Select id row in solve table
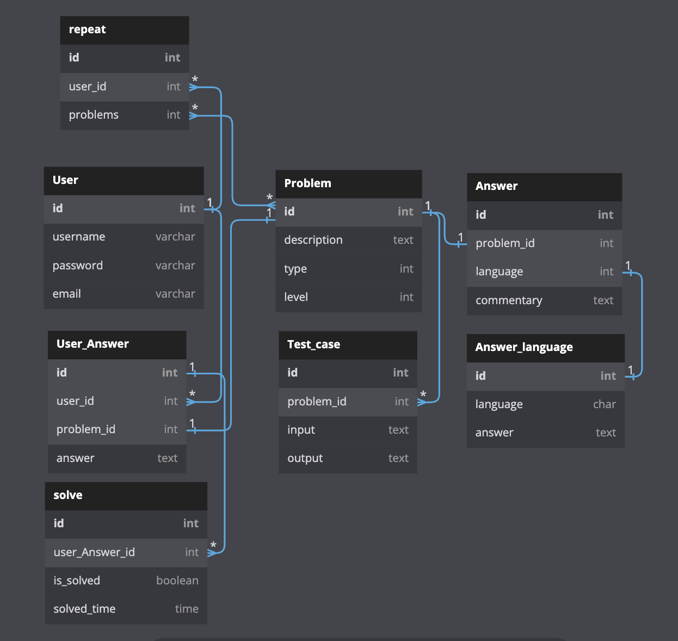This screenshot has width=678, height=641. (x=126, y=524)
